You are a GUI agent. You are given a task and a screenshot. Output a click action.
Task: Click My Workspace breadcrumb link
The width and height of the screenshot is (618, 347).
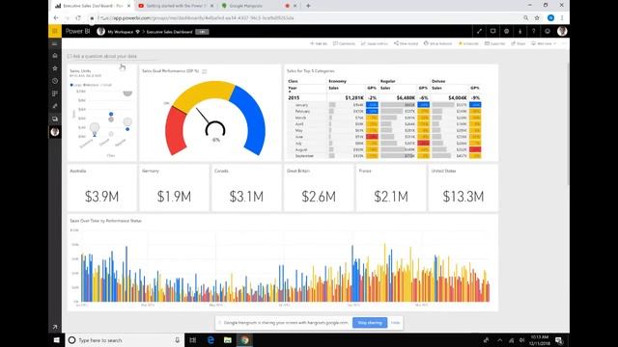120,32
